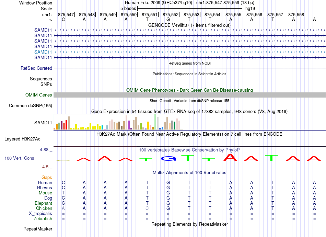The width and height of the screenshot is (326, 237).
Task: Open Gene Expression in 54 tissues GTEx title
Action: [x=189, y=111]
